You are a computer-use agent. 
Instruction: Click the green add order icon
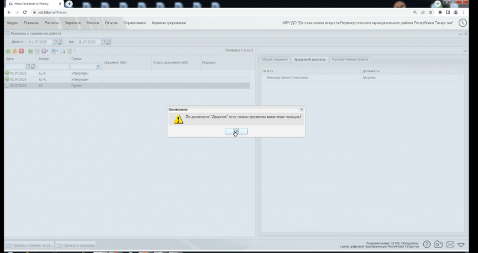8,51
